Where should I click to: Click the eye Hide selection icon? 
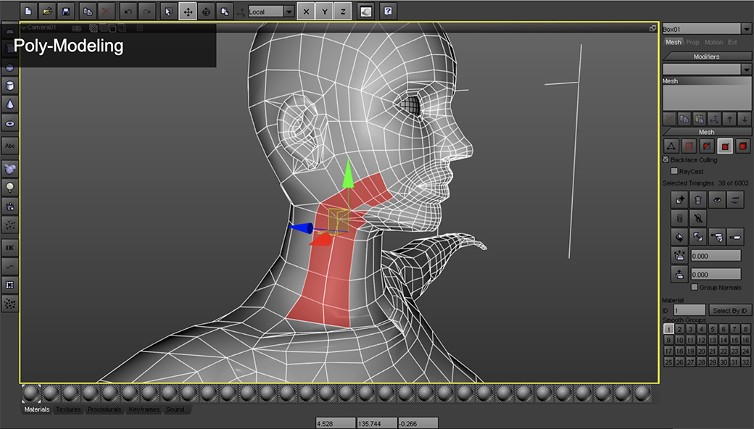(x=717, y=199)
